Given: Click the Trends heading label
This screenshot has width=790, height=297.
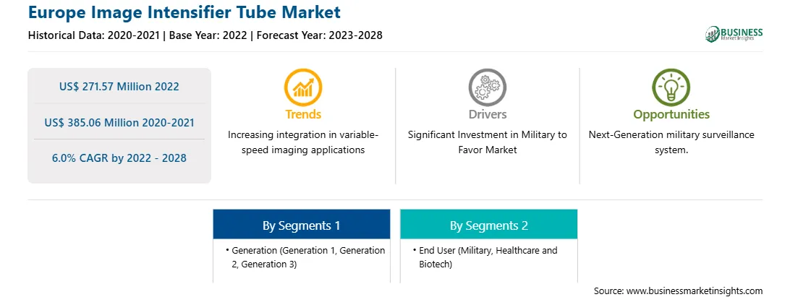Looking at the screenshot, I should pos(303,114).
